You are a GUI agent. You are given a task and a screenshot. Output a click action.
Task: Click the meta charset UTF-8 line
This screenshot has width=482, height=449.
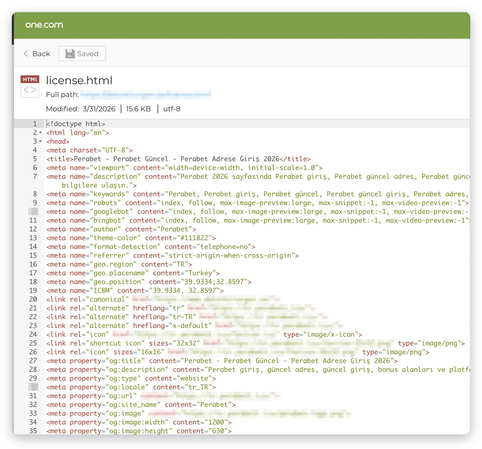(89, 150)
